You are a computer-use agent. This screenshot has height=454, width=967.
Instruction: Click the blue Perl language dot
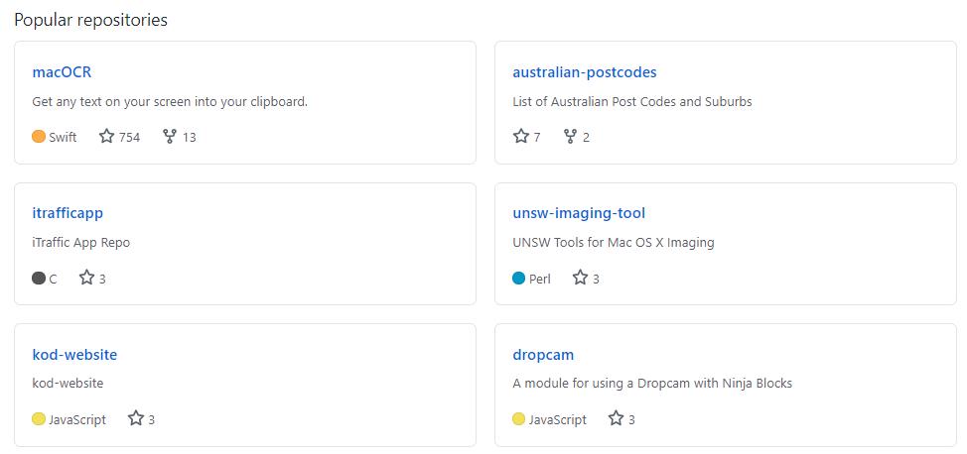(x=518, y=279)
